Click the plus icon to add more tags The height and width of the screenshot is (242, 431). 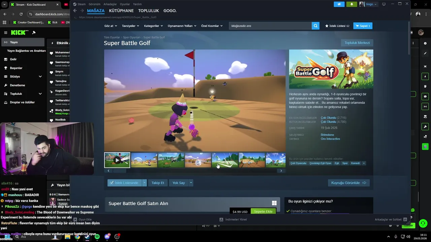coord(364,163)
